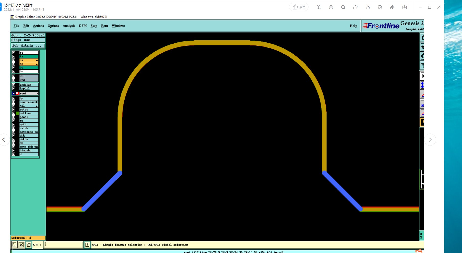Toggle the display checkbox for the drl layer

pyautogui.click(x=14, y=76)
